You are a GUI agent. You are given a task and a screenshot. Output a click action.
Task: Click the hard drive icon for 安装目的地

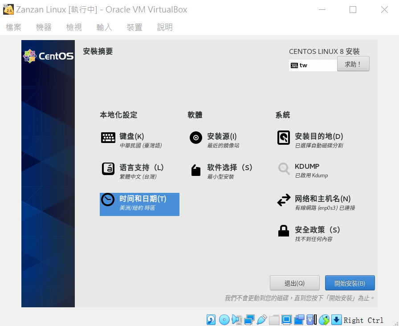(284, 138)
